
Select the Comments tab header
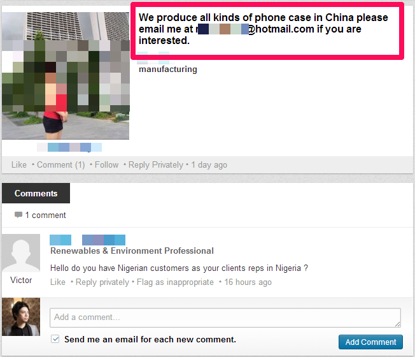point(36,193)
